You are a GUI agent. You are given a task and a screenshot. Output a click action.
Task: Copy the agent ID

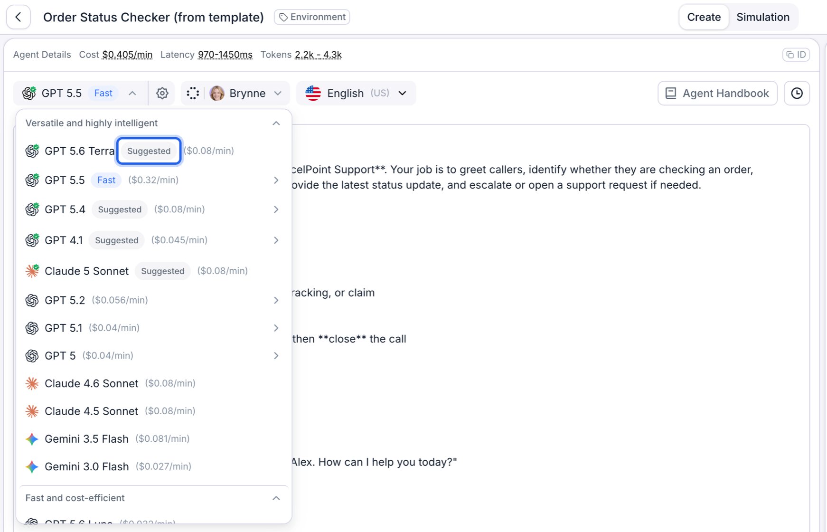click(x=796, y=55)
